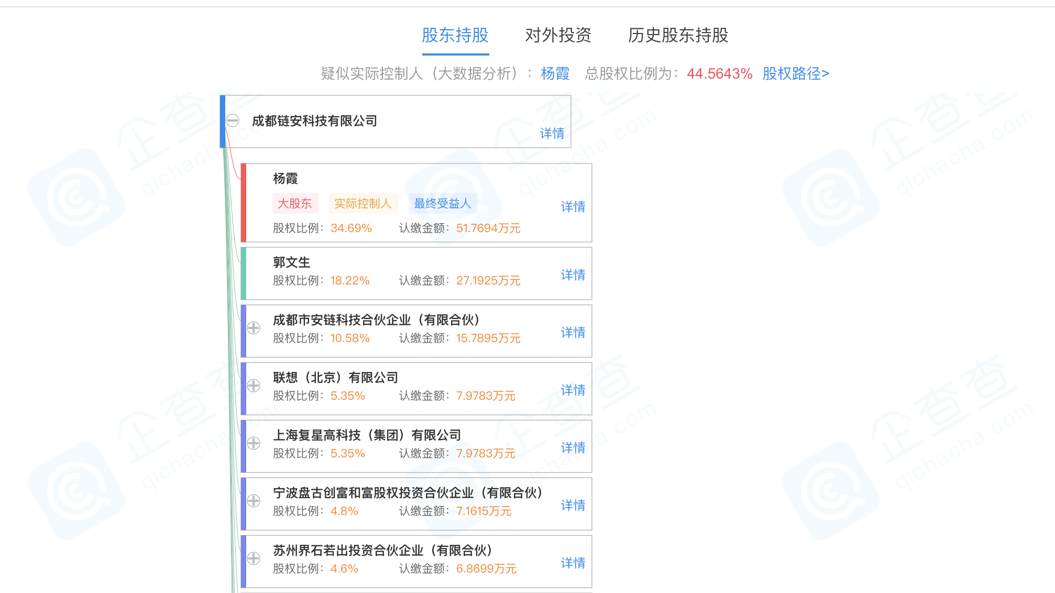1055x593 pixels.
Task: Click the 最终受益人 tag on 杨霞
Action: pyautogui.click(x=443, y=203)
